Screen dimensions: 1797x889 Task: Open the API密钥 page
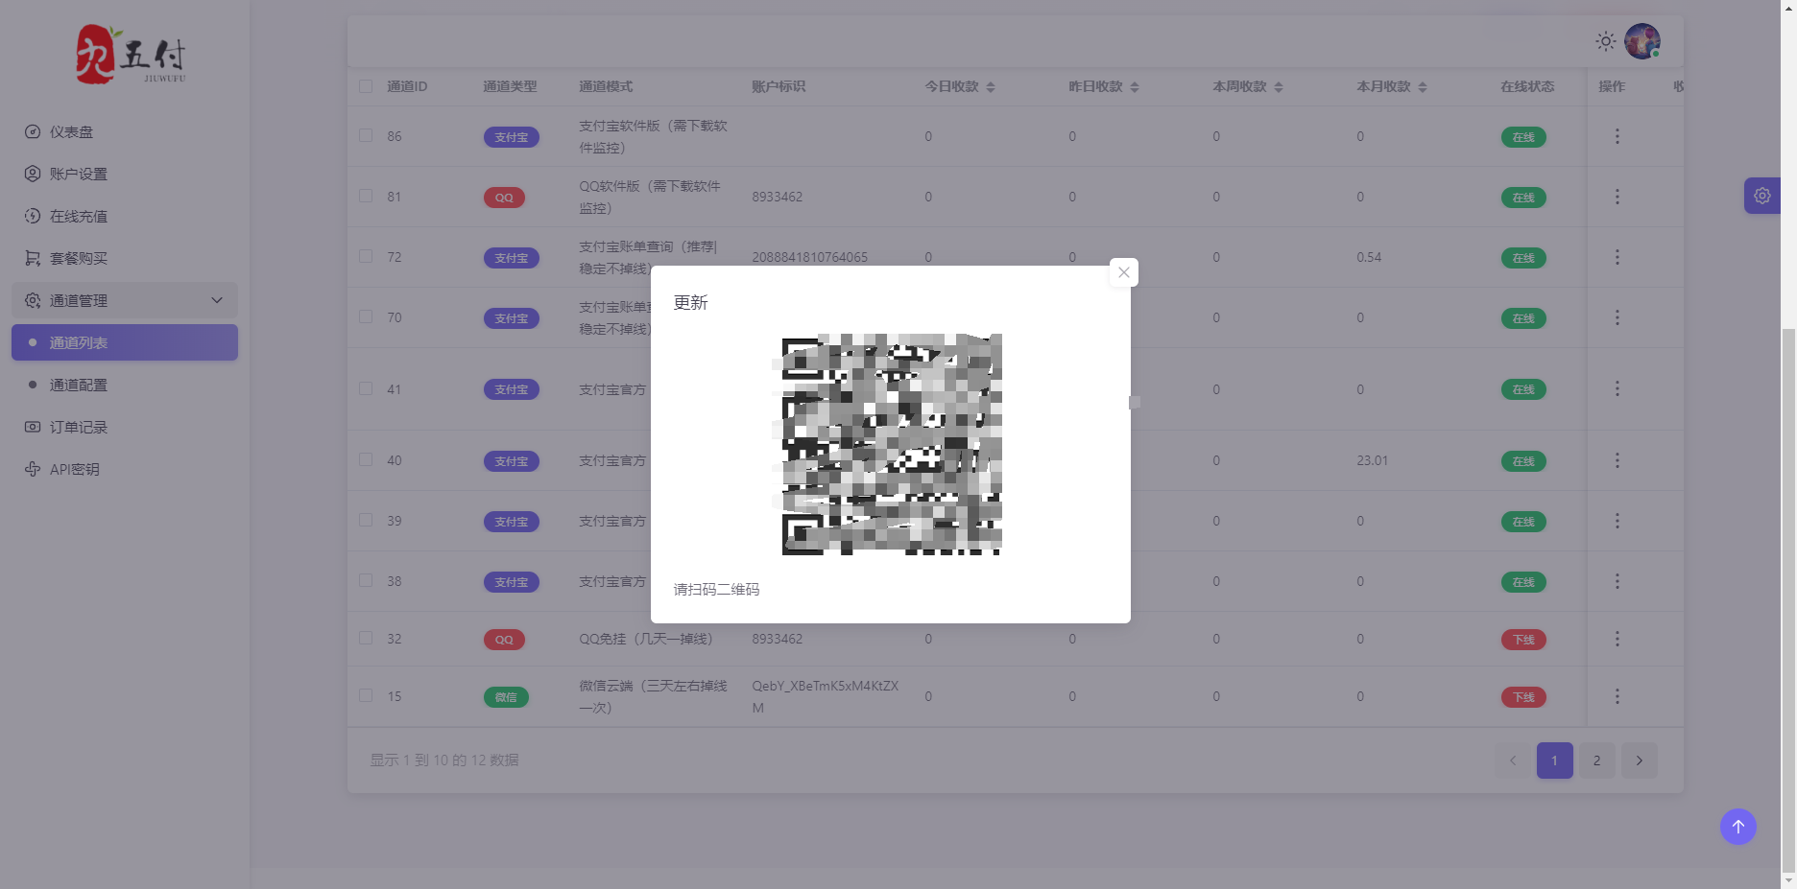125,469
